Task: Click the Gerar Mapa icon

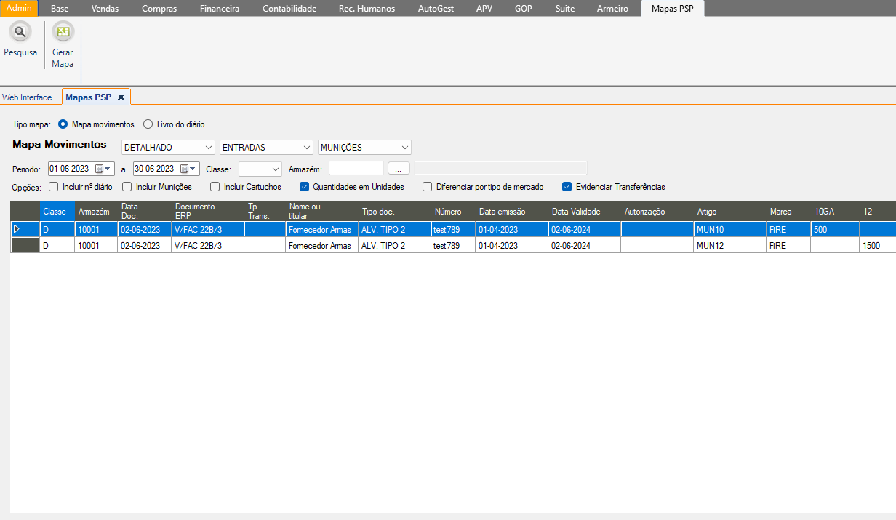Action: click(x=63, y=33)
